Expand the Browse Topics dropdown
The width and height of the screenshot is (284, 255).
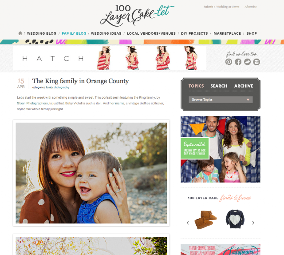[221, 100]
